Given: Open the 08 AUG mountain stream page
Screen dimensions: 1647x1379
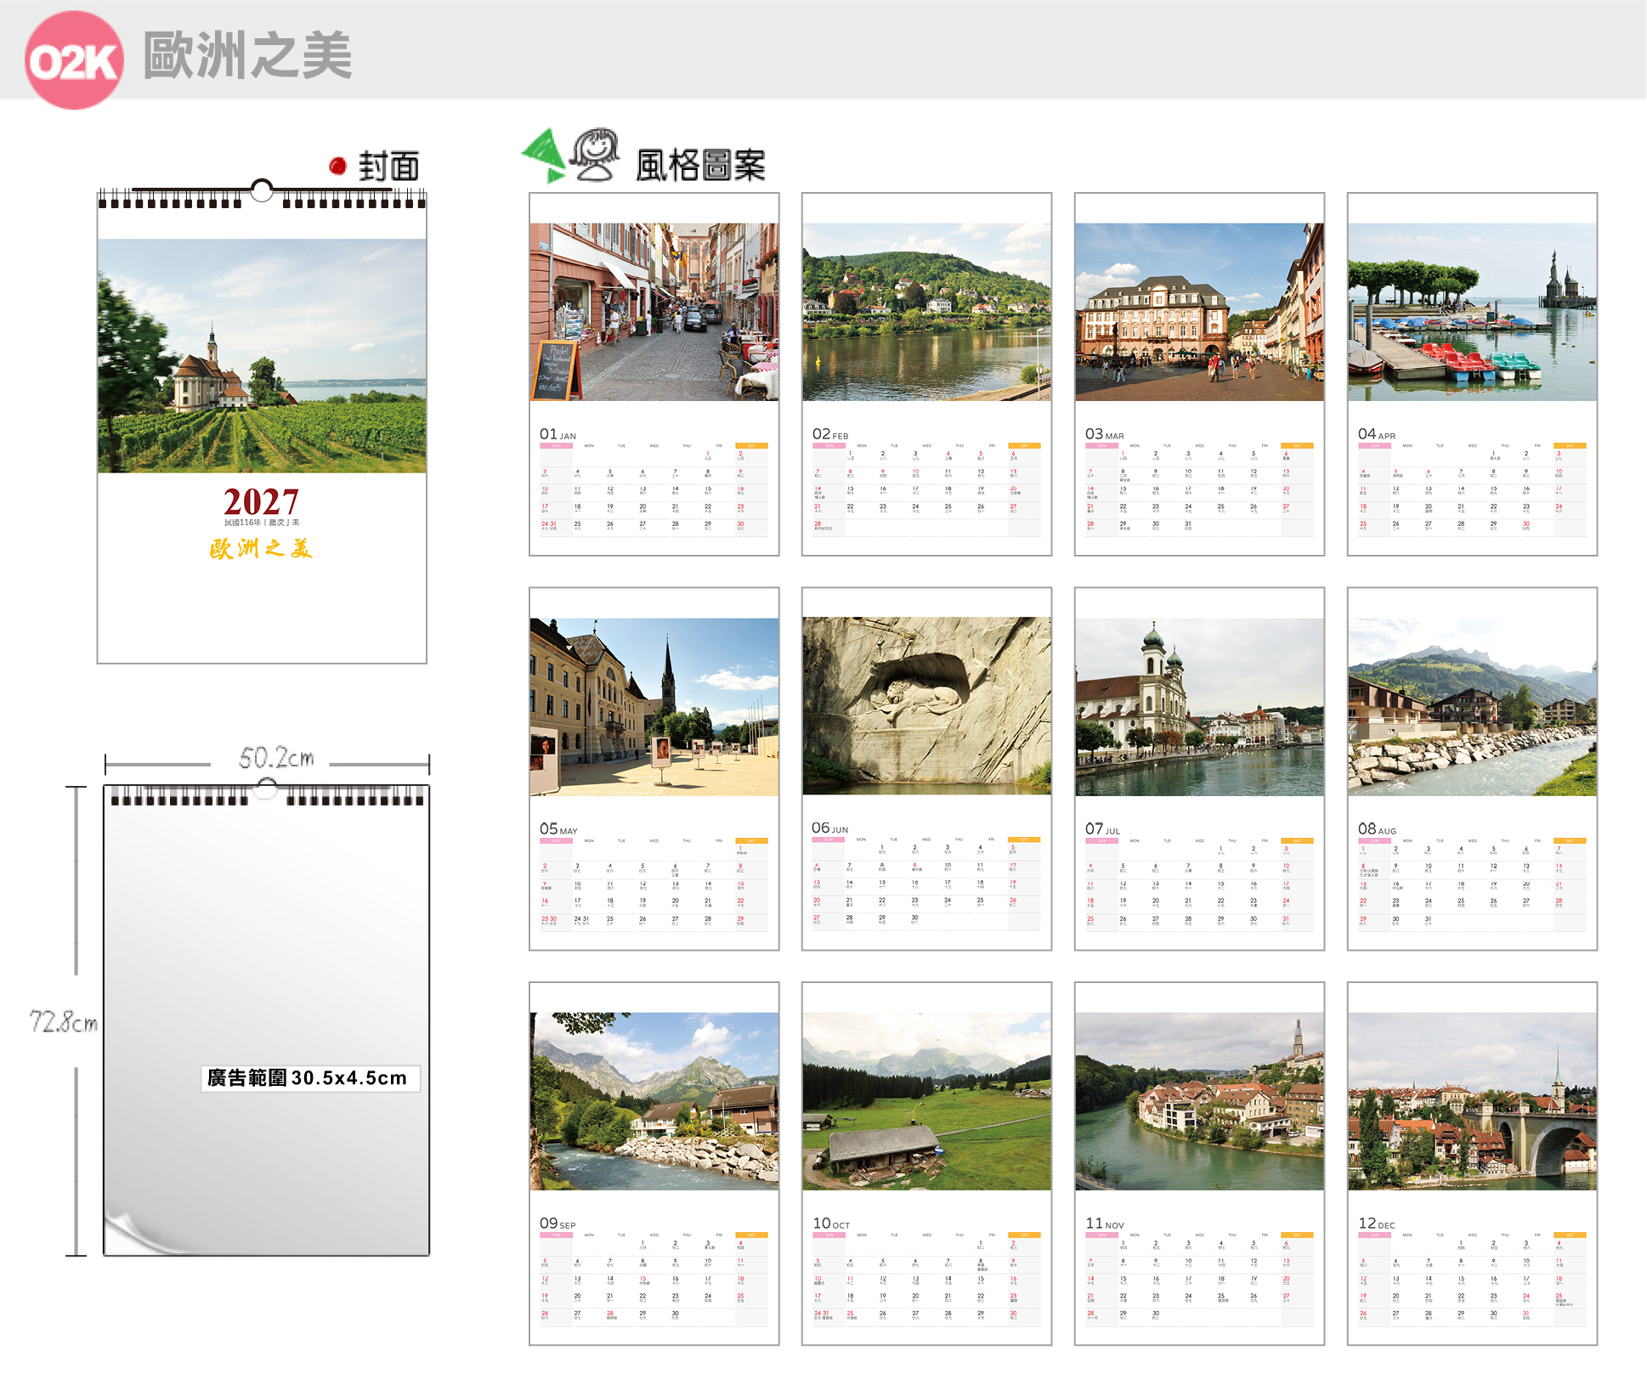Looking at the screenshot, I should coord(1473,769).
